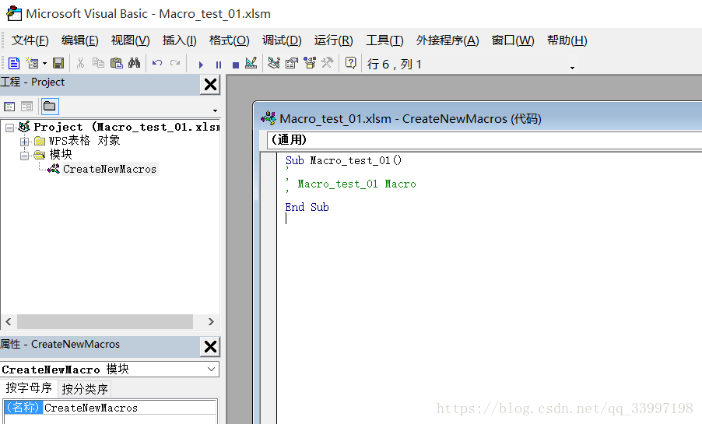
Task: Open the 外接程序(A) menu
Action: [448, 40]
